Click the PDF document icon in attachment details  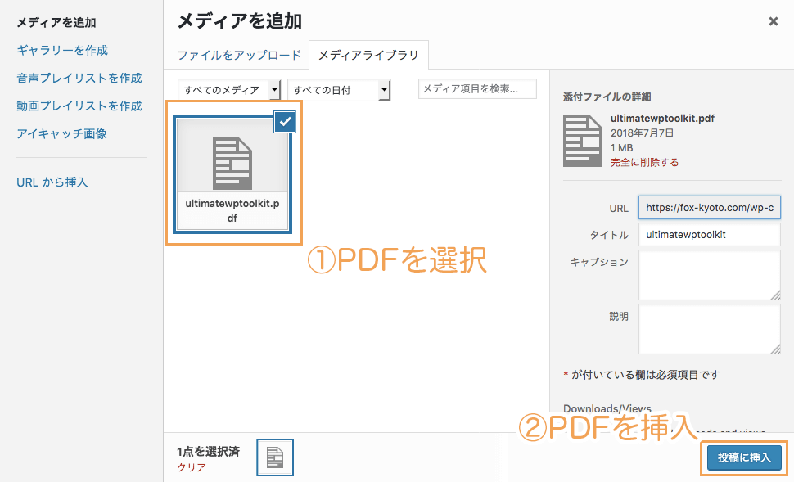582,141
